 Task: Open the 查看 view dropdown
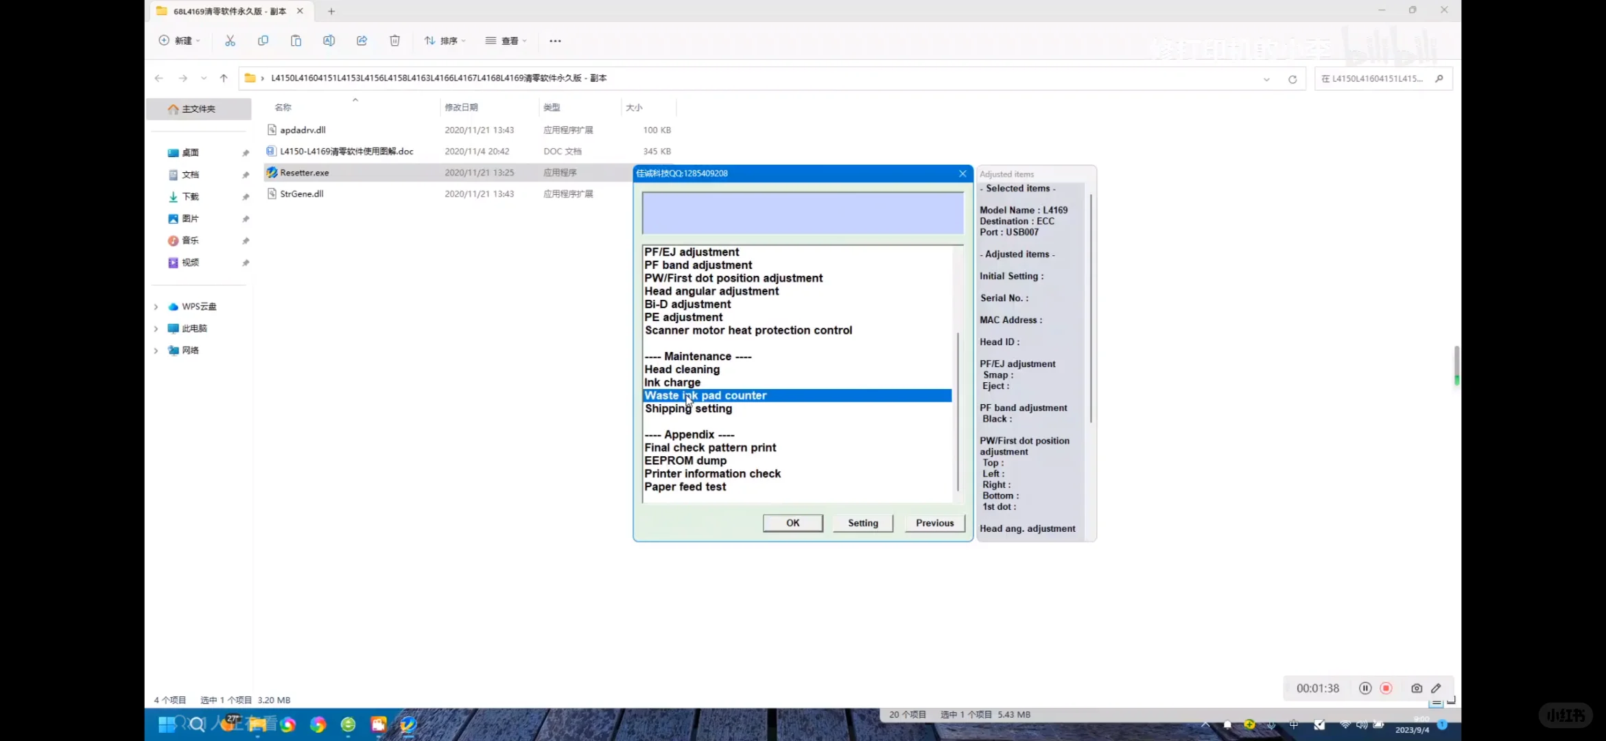pos(506,40)
